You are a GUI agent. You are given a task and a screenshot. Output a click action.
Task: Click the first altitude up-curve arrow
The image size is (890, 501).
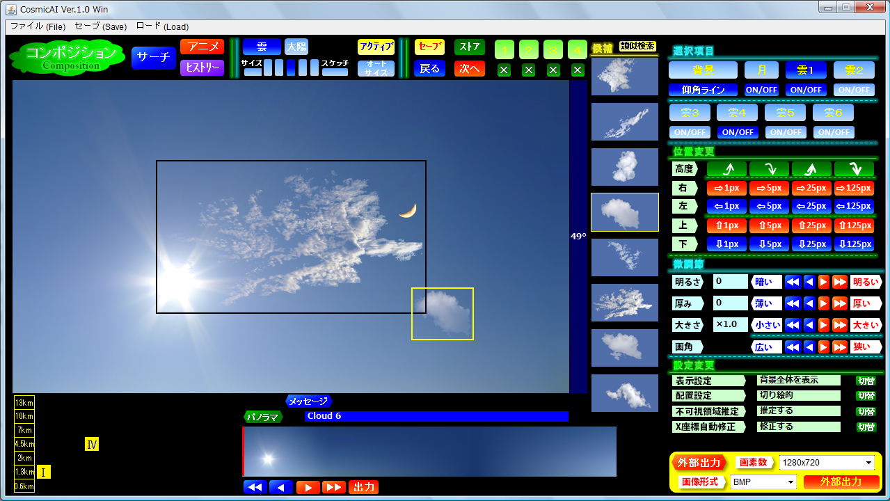pos(727,169)
